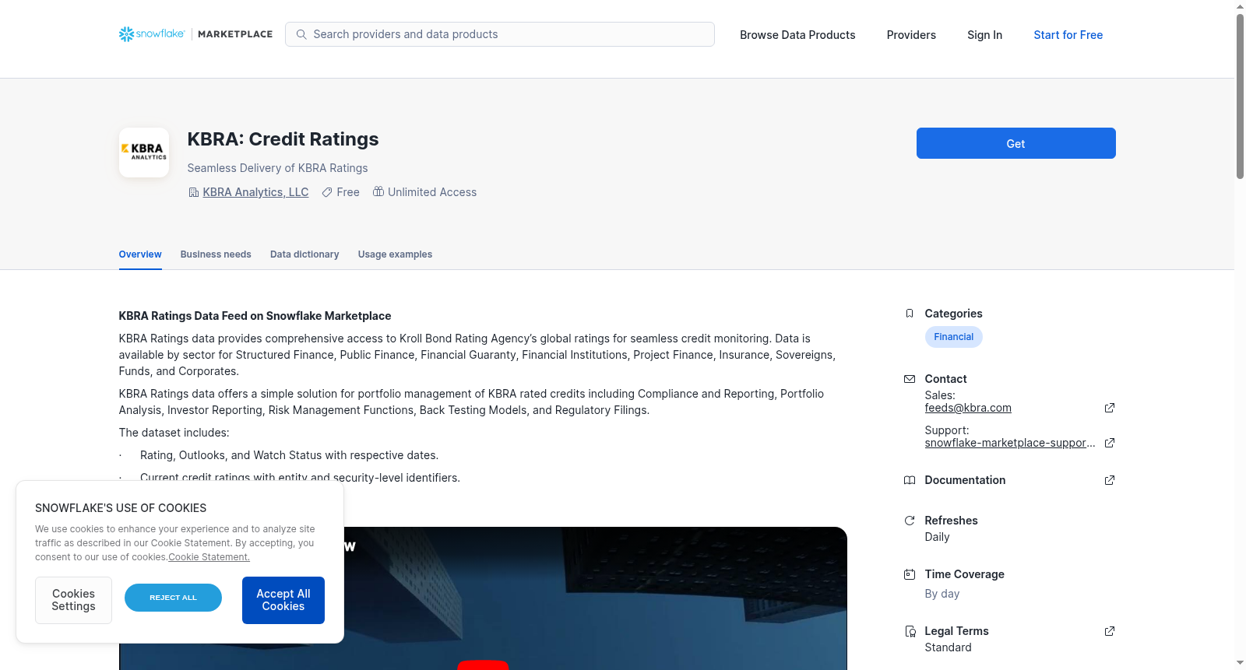The width and height of the screenshot is (1246, 670).
Task: Click "SNOWFLAKE'S USE OF COOKIES" heading
Action: (121, 508)
